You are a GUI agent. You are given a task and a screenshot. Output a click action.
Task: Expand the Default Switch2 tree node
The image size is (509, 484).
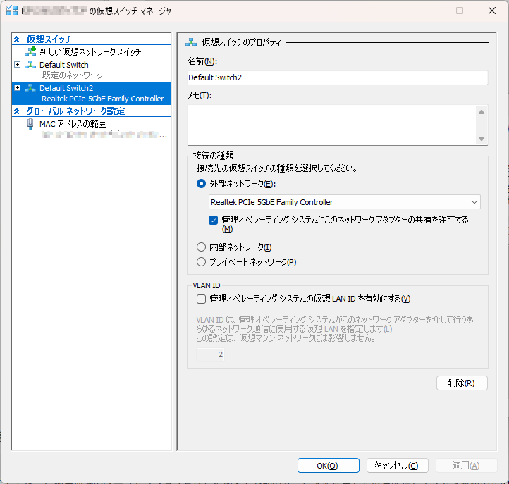(18, 88)
